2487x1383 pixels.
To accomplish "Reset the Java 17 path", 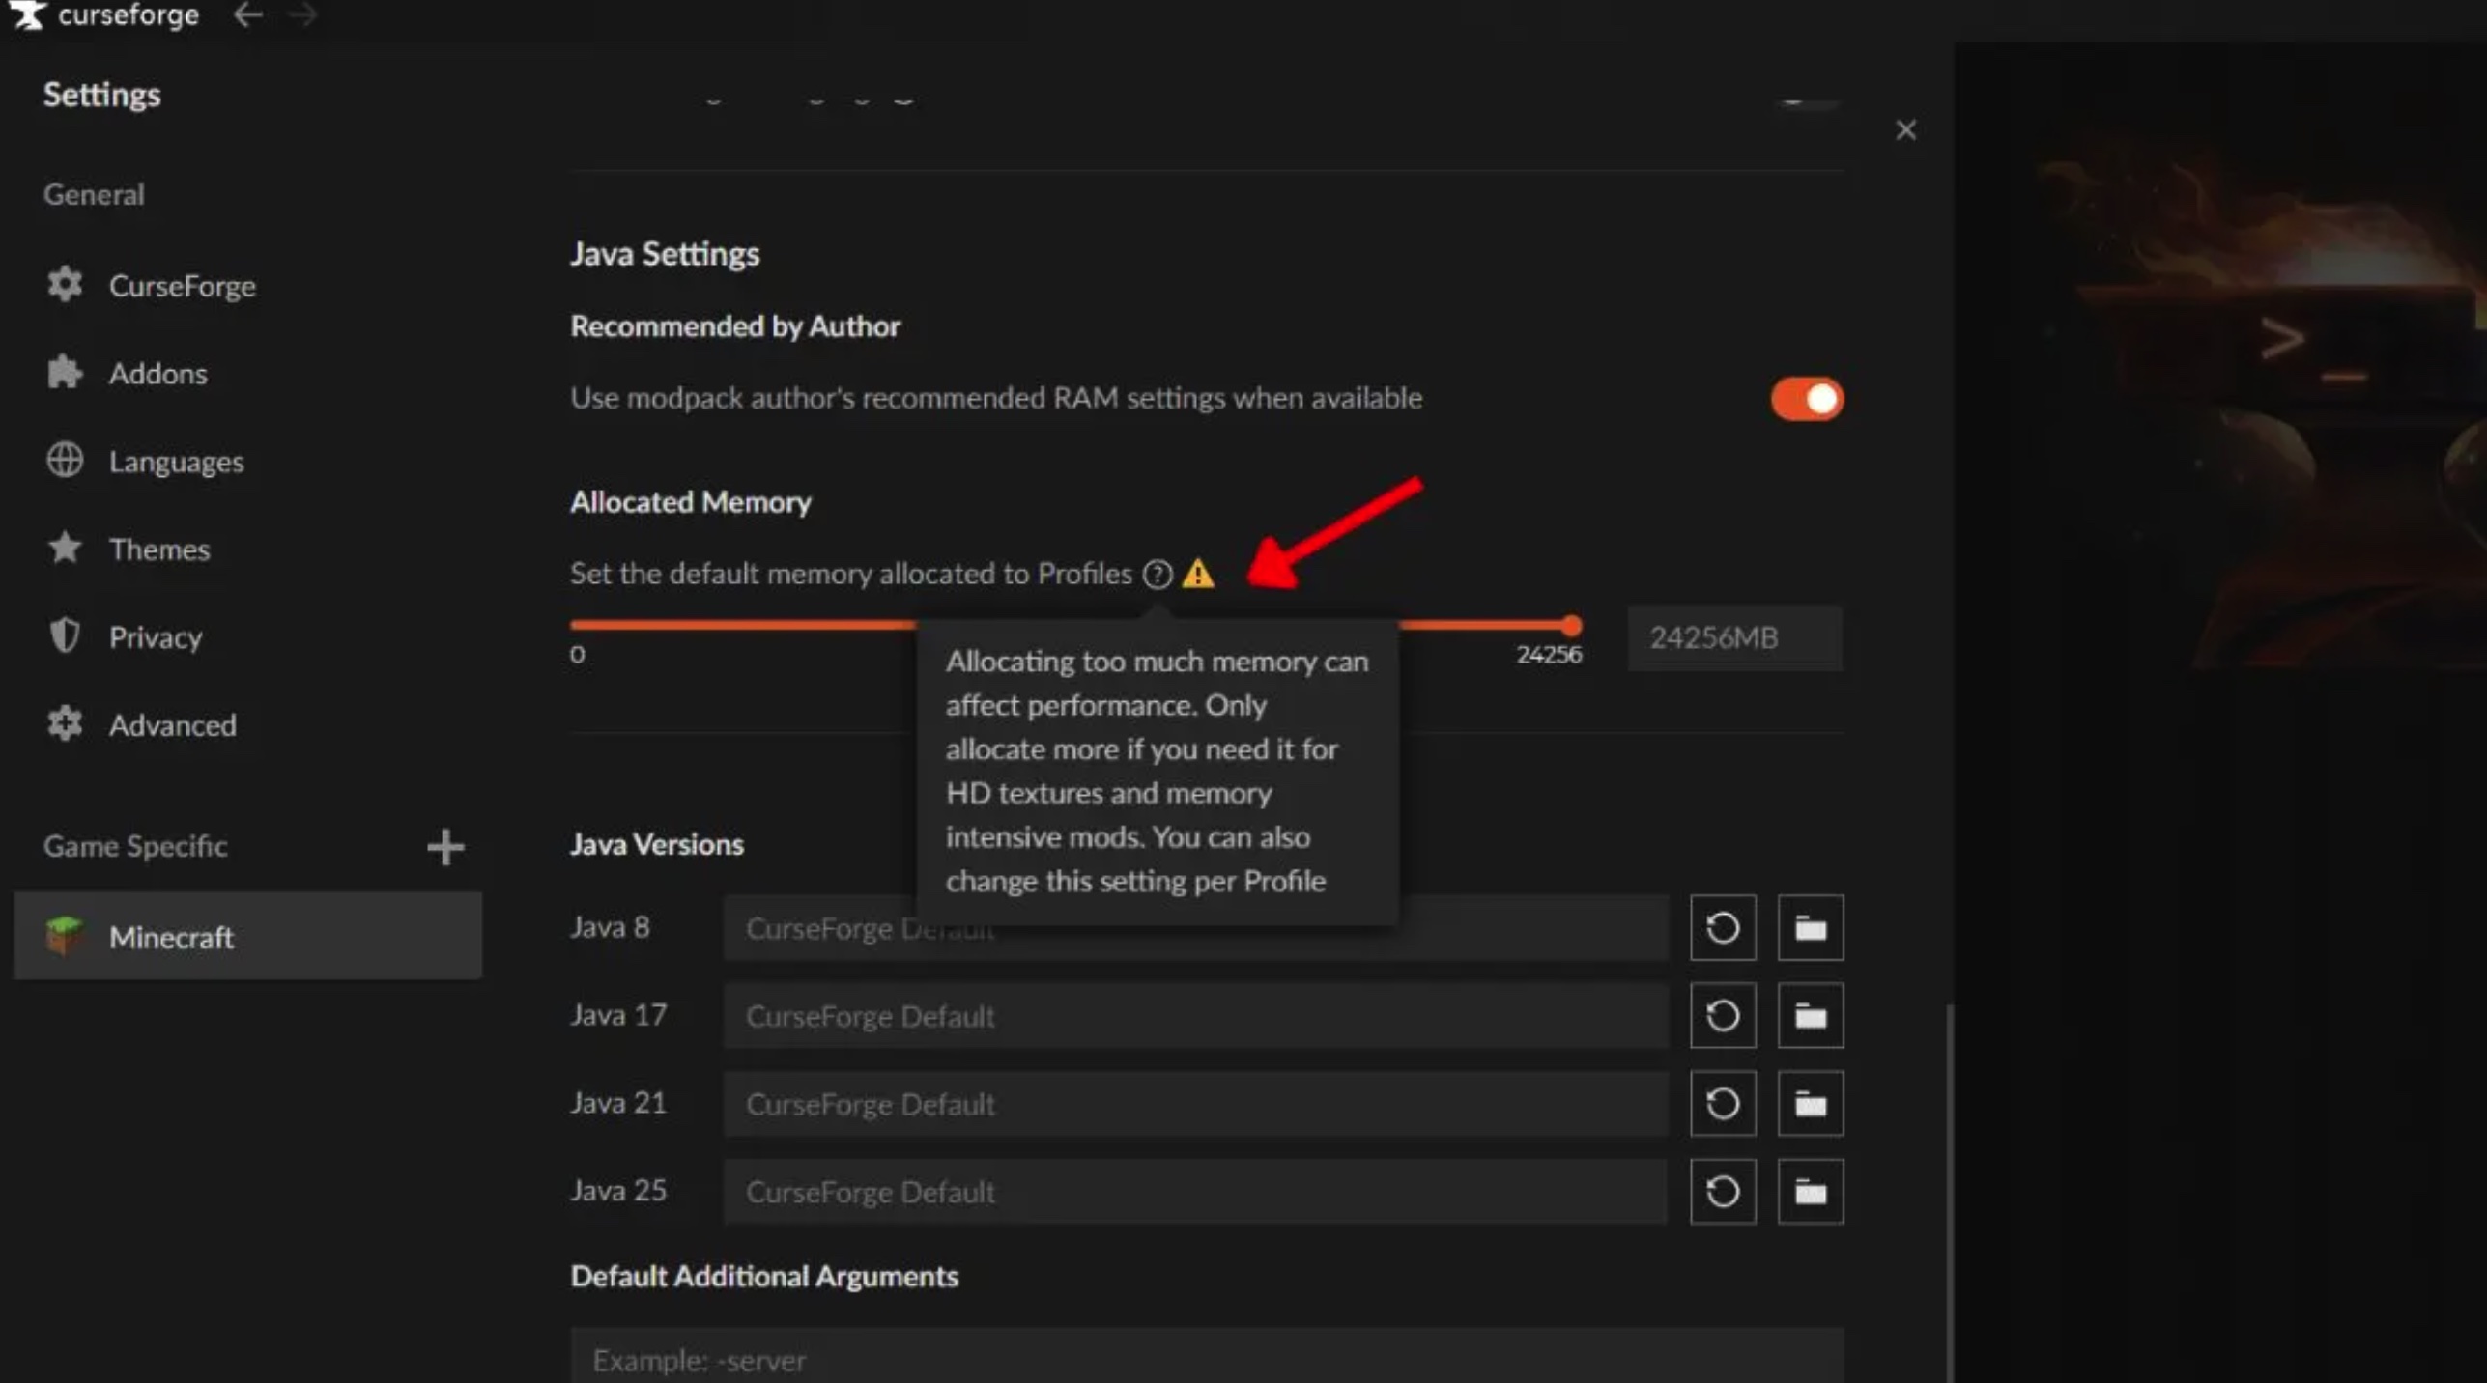I will [1723, 1016].
